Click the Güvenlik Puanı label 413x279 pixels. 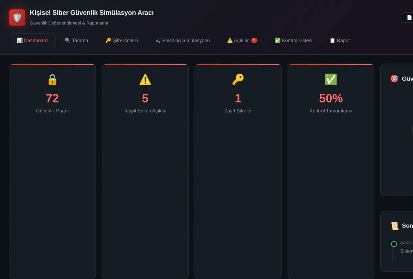52,111
